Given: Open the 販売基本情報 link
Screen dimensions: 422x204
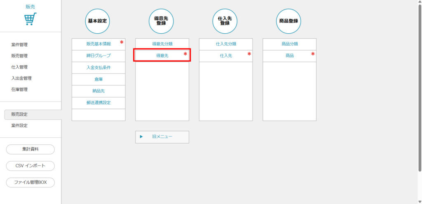Looking at the screenshot, I should [98, 44].
